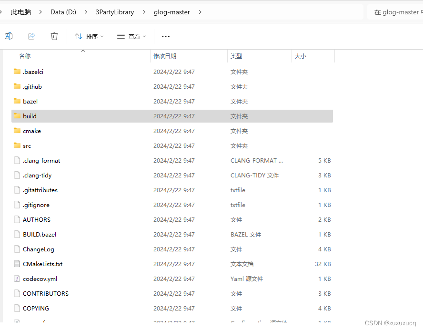Click the ascending sort indicator above 名称 column
Image resolution: width=423 pixels, height=331 pixels.
click(x=83, y=50)
